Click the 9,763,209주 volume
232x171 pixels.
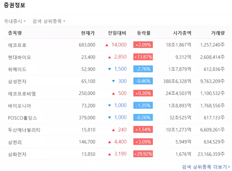coord(213,81)
